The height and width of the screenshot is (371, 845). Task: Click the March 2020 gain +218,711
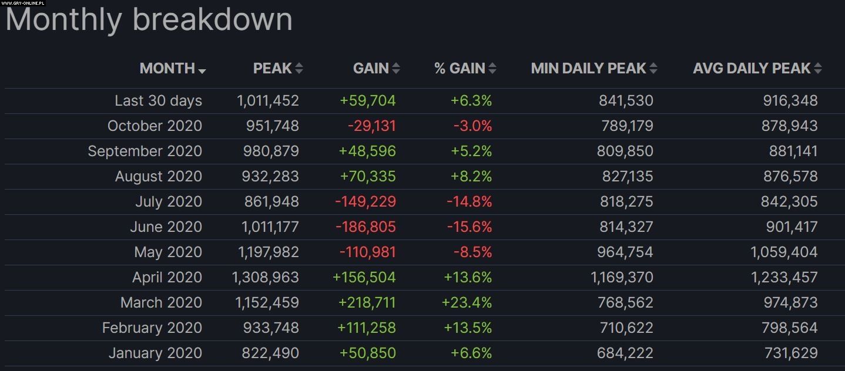click(367, 303)
